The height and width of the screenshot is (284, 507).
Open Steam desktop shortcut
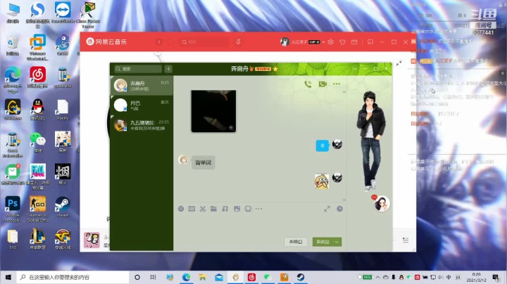coord(63,207)
